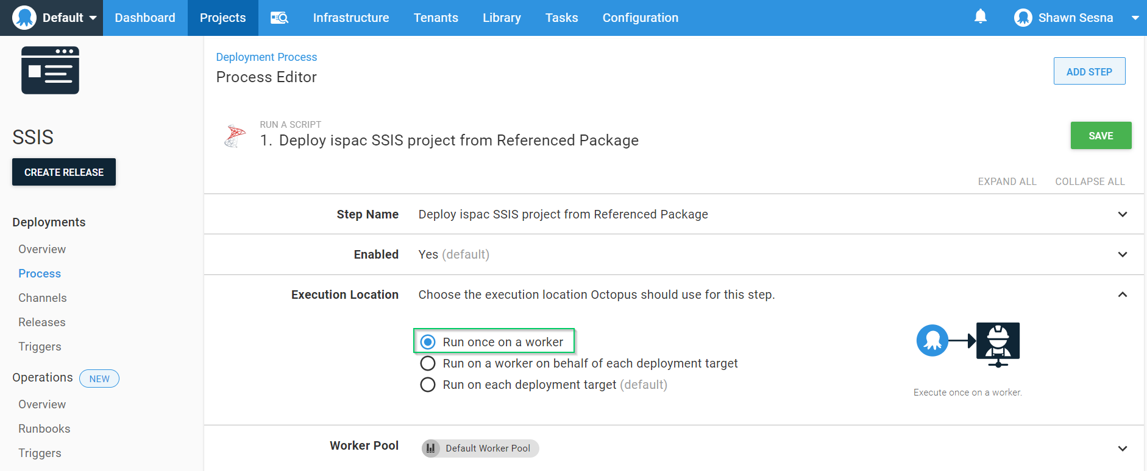Open the Infrastructure menu
Image resolution: width=1147 pixels, height=471 pixels.
click(350, 18)
